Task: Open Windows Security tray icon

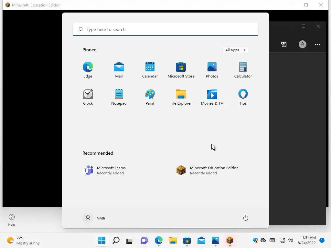Action: tap(255, 240)
